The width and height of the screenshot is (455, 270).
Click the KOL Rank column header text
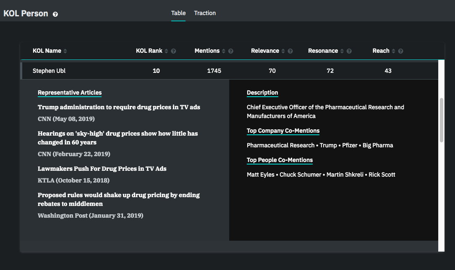click(149, 51)
